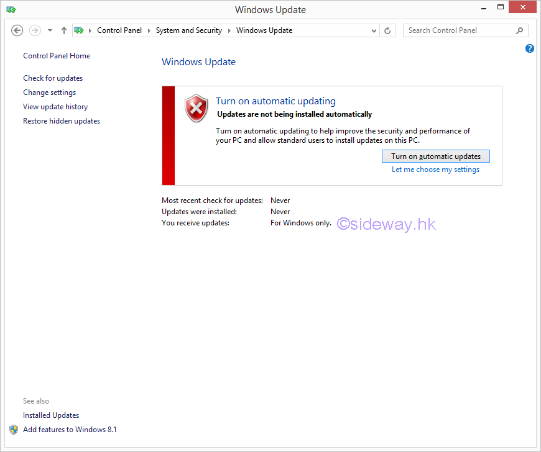541x452 pixels.
Task: Click the Refresh address bar icon
Action: (388, 30)
